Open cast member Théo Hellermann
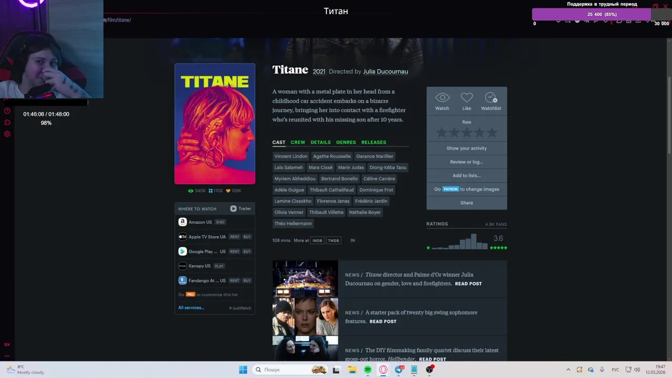Screen dimensions: 672x378 click(x=293, y=224)
